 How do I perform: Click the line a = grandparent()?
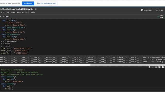(x=9, y=41)
